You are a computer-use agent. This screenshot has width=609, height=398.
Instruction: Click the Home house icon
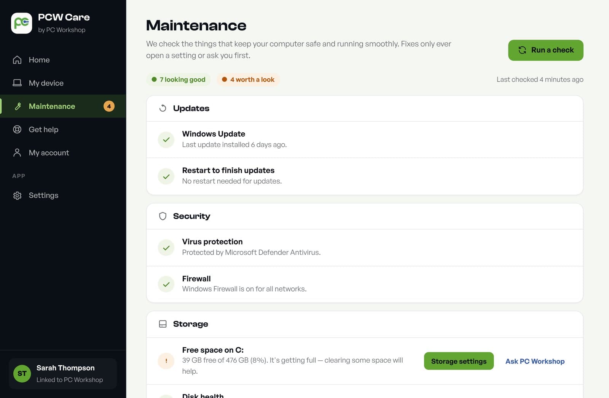pos(17,60)
